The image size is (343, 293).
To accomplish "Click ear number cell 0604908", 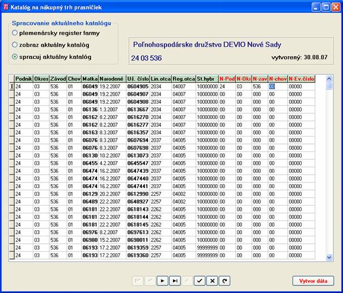I will pos(138,102).
